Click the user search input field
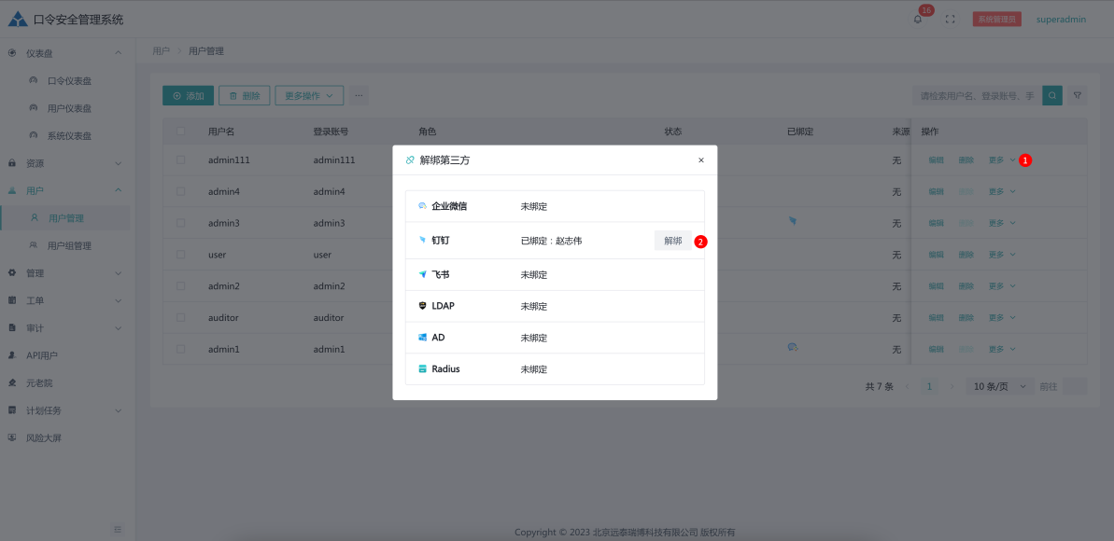 tap(976, 95)
